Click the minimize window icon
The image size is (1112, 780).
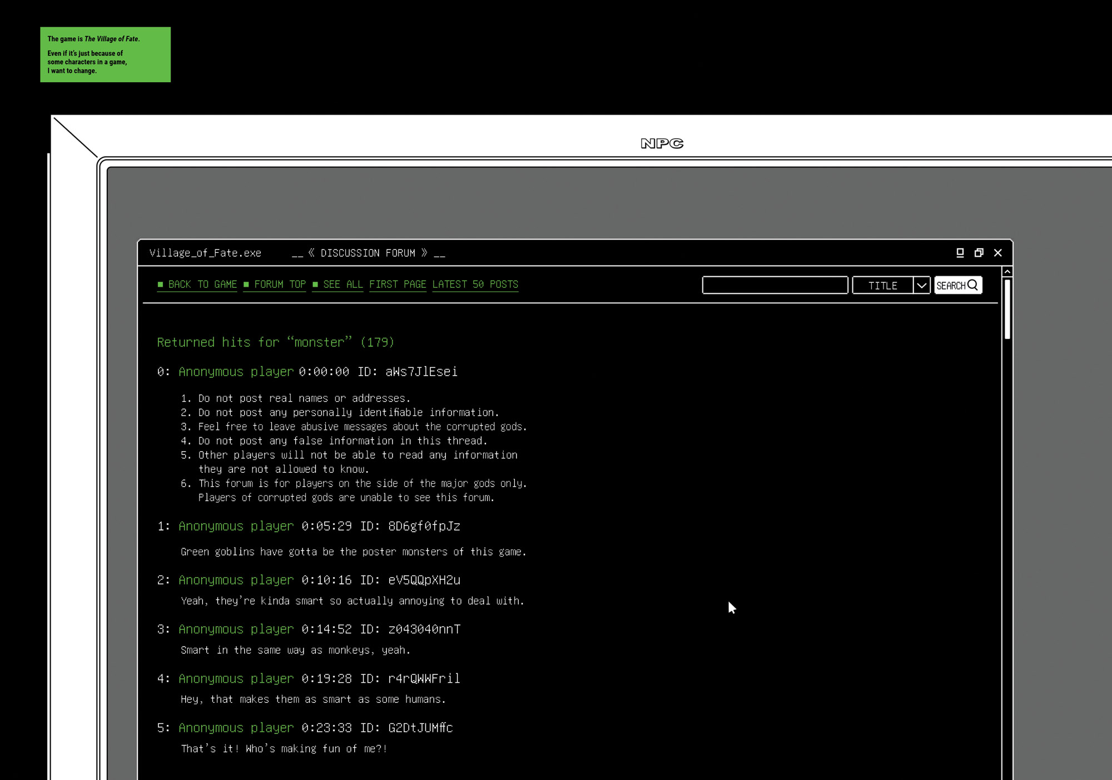click(x=960, y=253)
